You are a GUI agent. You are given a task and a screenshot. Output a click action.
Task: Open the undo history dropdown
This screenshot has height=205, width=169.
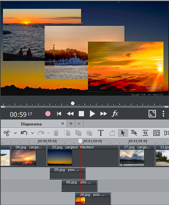32,133
